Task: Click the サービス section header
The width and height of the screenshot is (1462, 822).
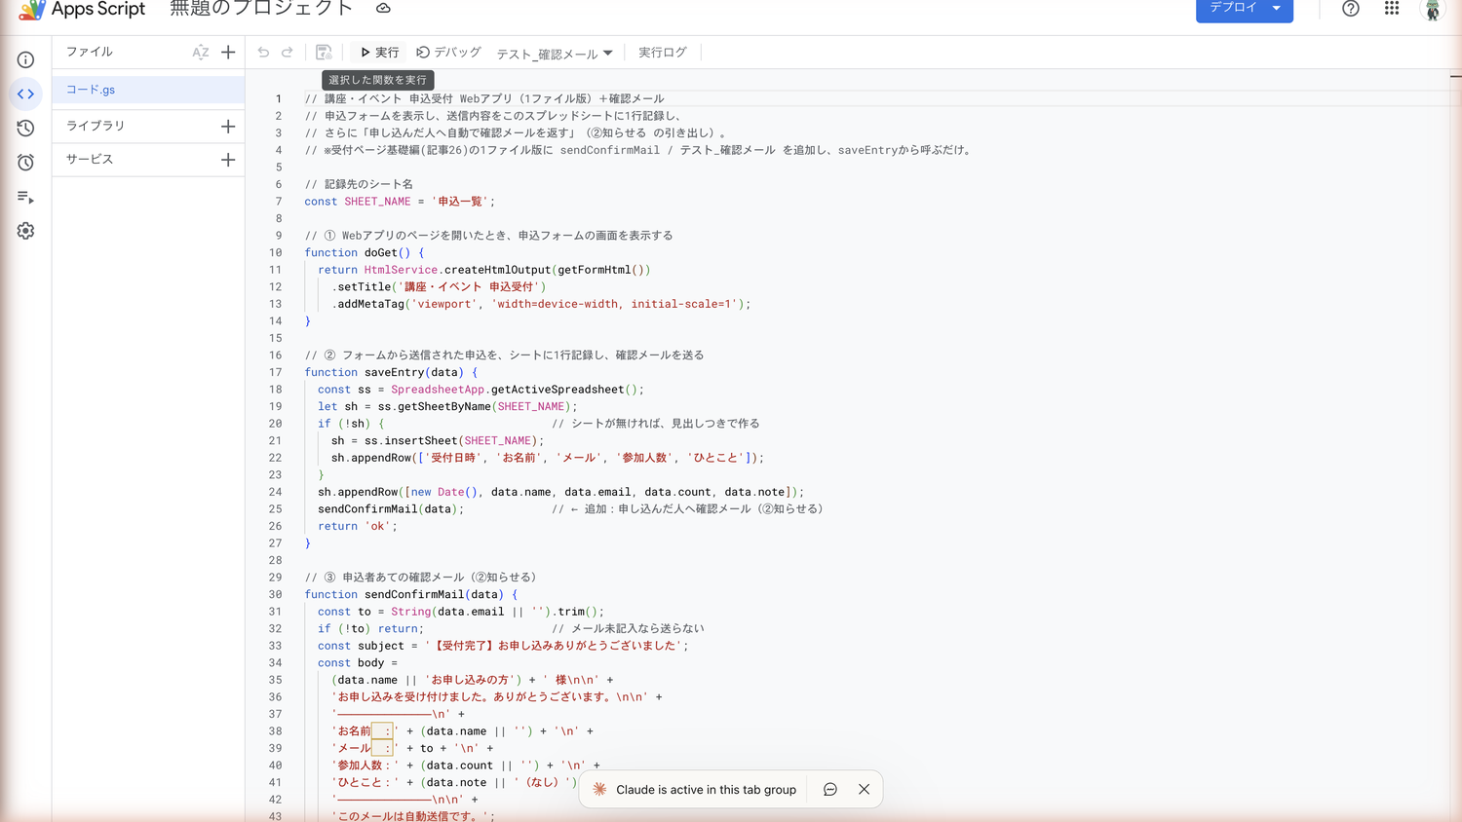Action: [90, 160]
